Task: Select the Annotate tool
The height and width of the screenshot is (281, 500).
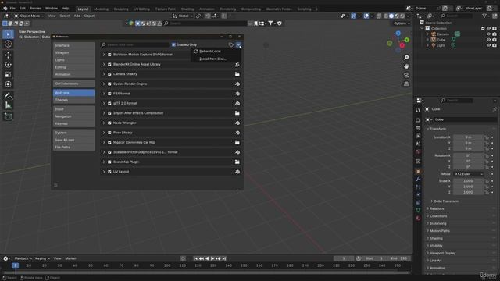Action: point(9,95)
